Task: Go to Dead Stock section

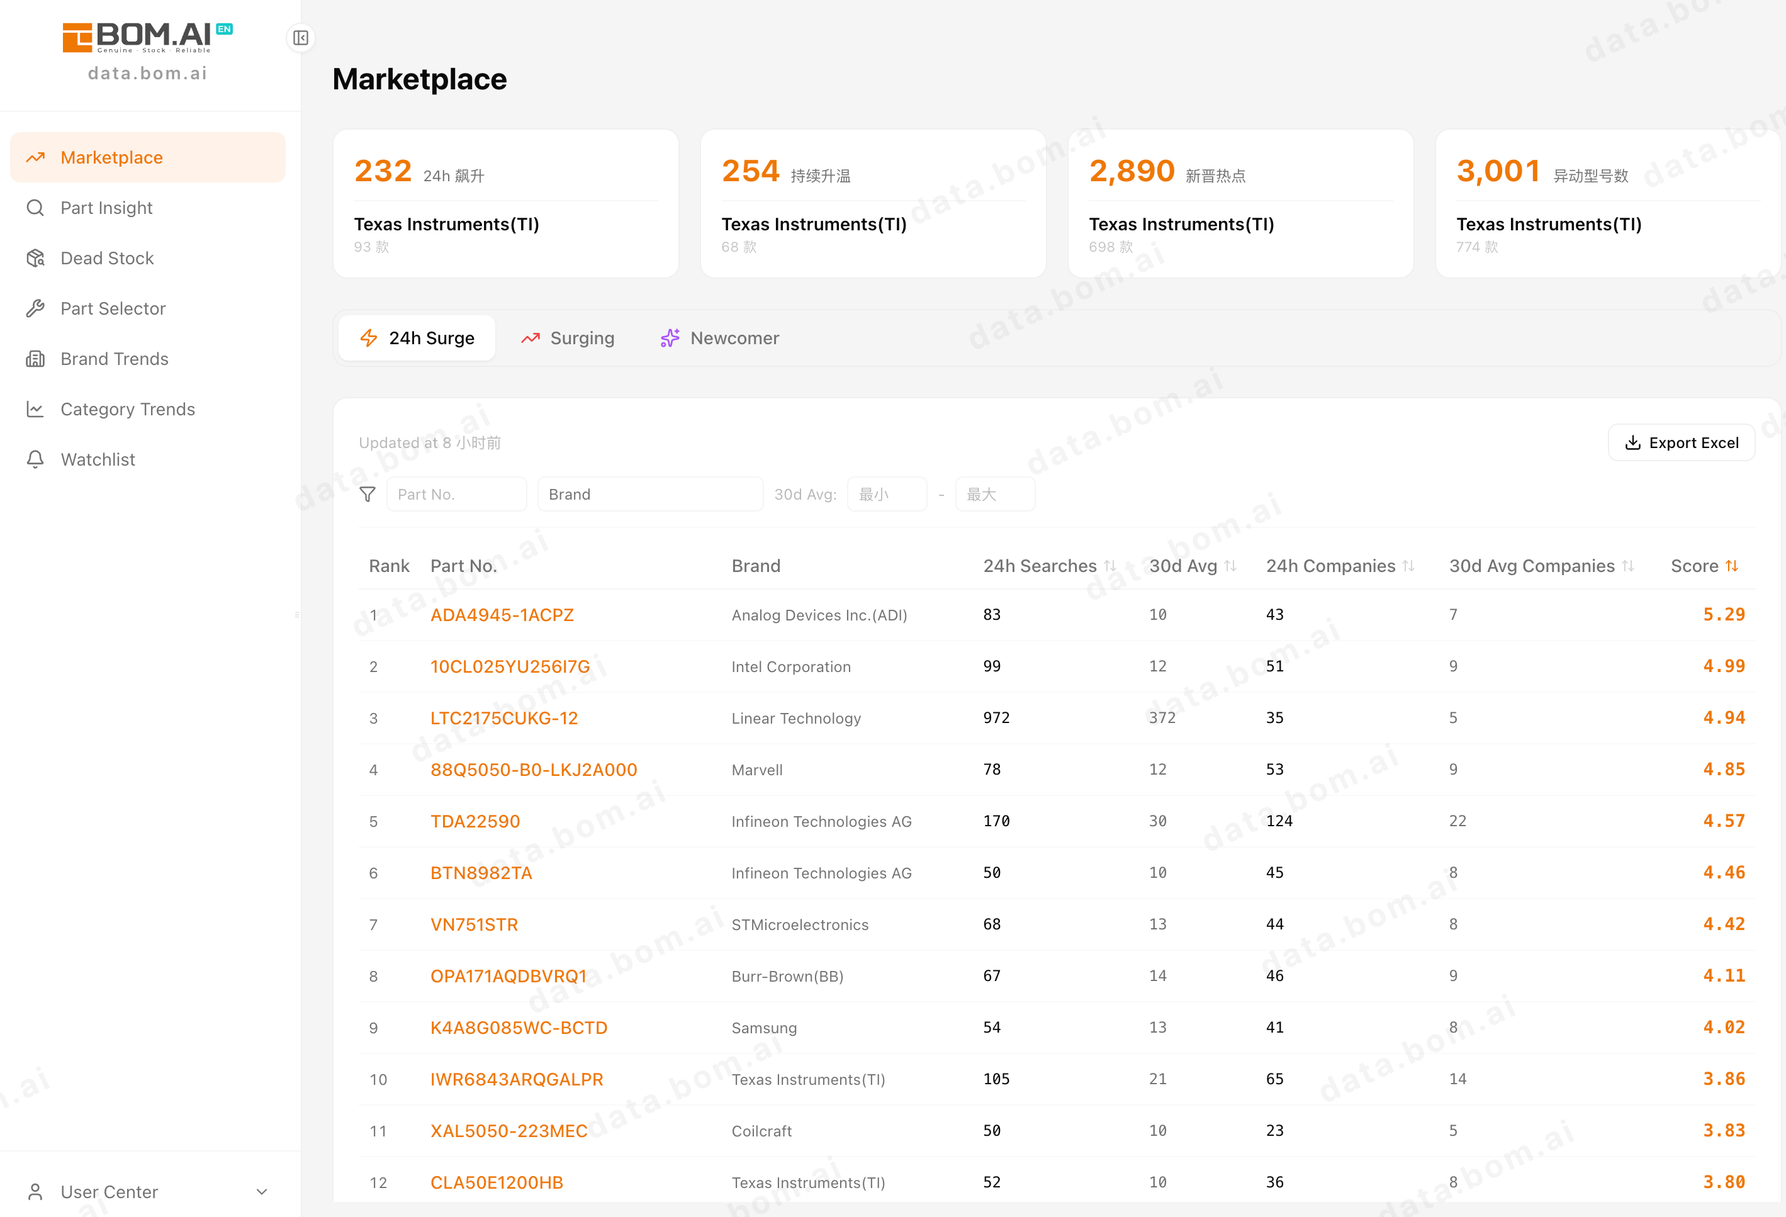Action: coord(147,258)
